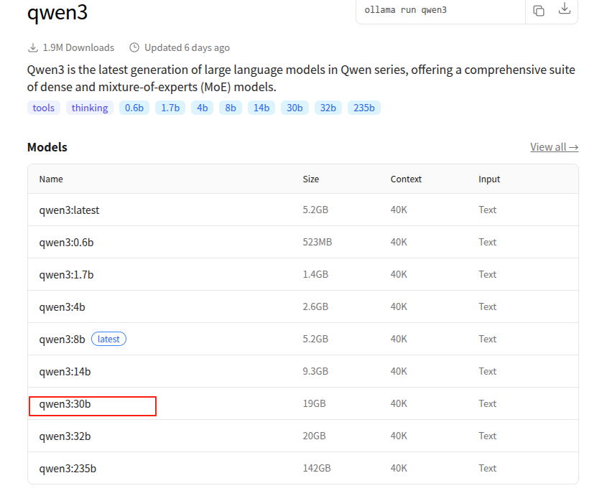Click the latest badge next to qwen3:8b
The height and width of the screenshot is (501, 607).
pyautogui.click(x=108, y=340)
